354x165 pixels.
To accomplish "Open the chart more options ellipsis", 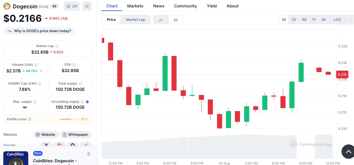I will pyautogui.click(x=350, y=20).
